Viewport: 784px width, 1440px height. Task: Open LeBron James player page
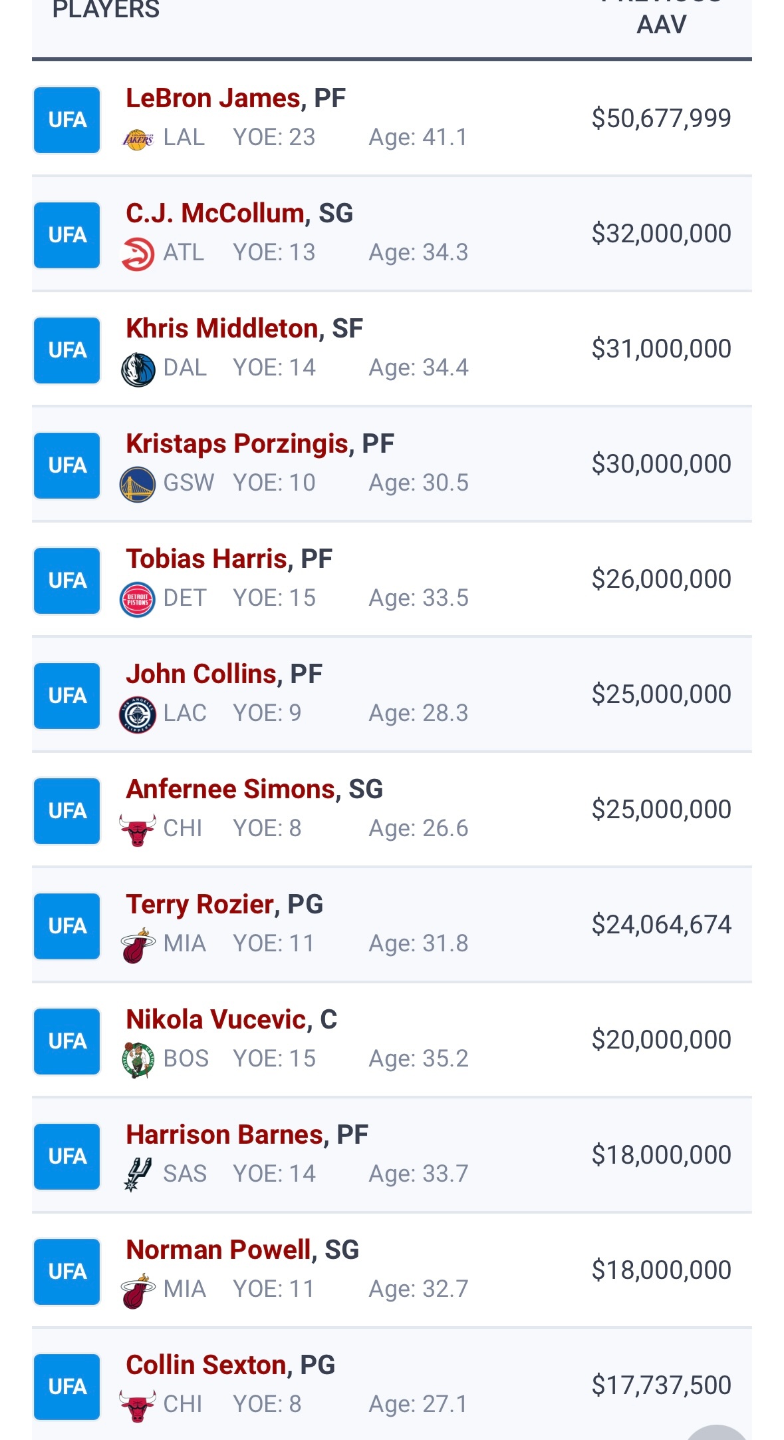pyautogui.click(x=213, y=99)
